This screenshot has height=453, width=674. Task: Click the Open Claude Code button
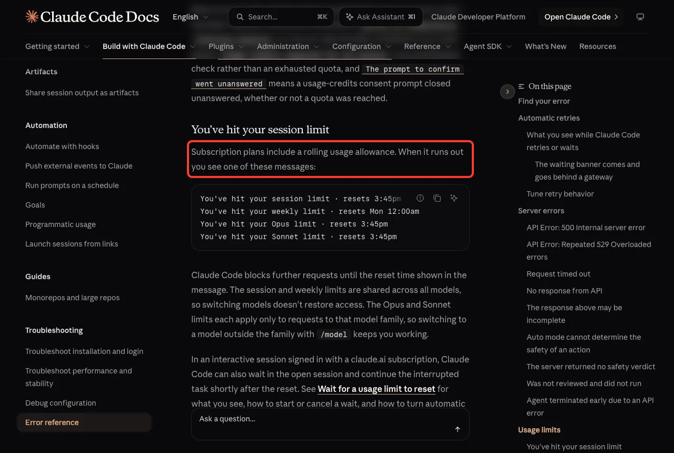[x=581, y=17]
